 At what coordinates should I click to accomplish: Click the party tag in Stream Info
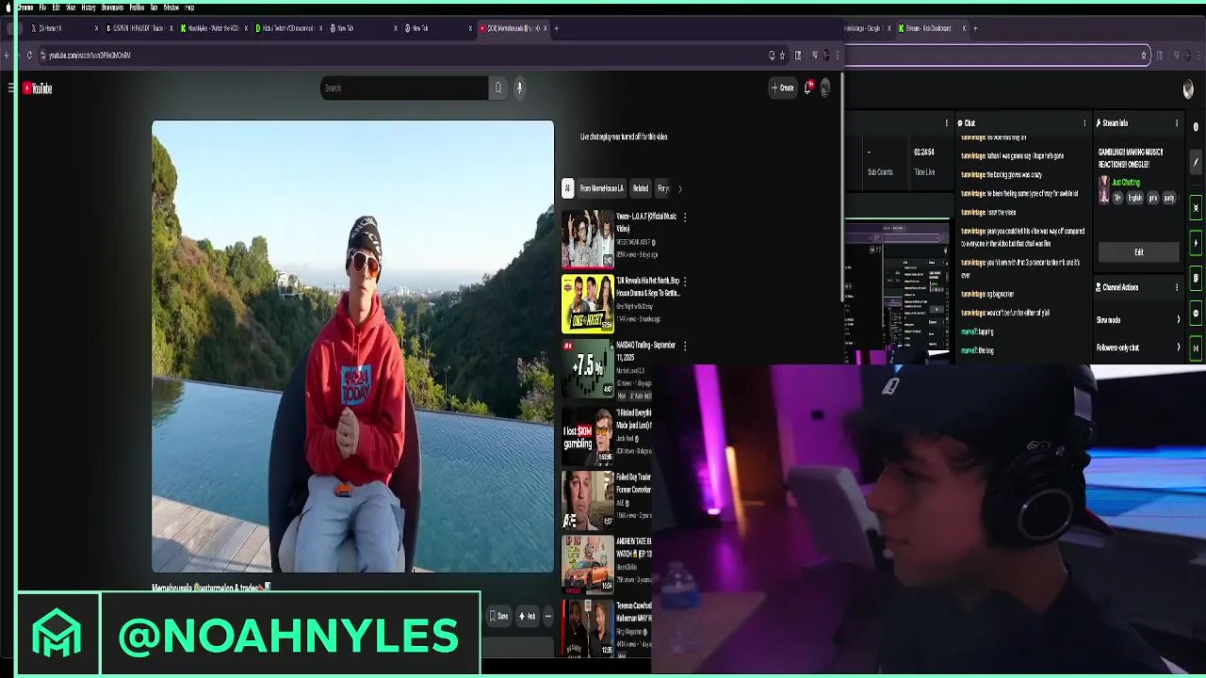pyautogui.click(x=1169, y=198)
